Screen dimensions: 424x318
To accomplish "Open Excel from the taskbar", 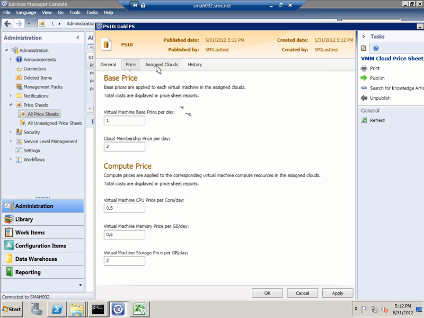I will coord(139,309).
